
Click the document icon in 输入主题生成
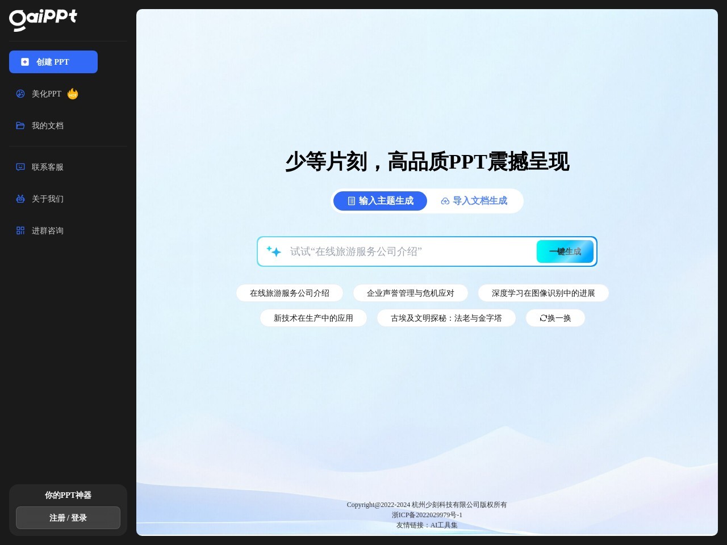pyautogui.click(x=352, y=201)
